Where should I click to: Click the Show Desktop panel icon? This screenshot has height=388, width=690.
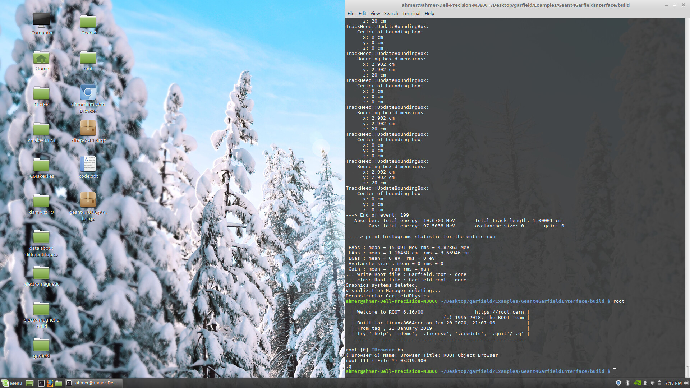coord(30,383)
